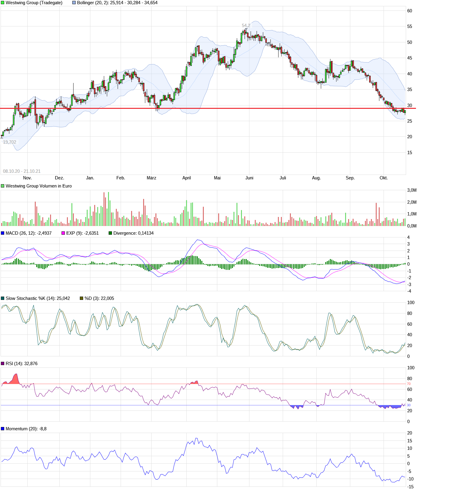Select the 2,0M volume axis value
The image size is (473, 491).
point(412,202)
